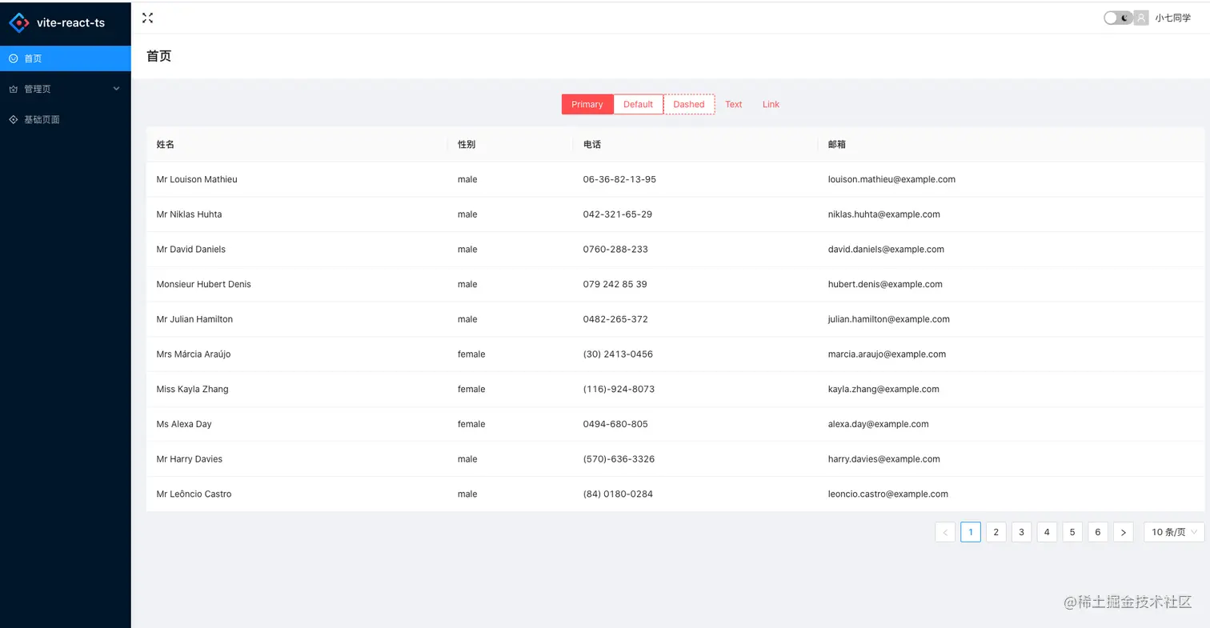Image resolution: width=1210 pixels, height=628 pixels.
Task: Click phone number (570)-636-3326
Action: (x=619, y=459)
